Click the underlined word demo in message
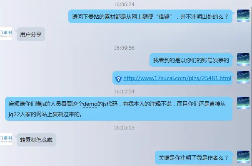Viewport: 252px width, 166px height. (x=90, y=104)
